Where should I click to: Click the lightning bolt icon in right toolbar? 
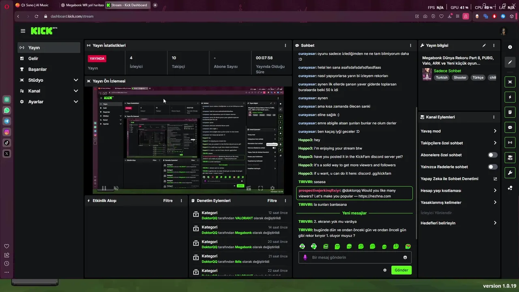click(x=510, y=97)
